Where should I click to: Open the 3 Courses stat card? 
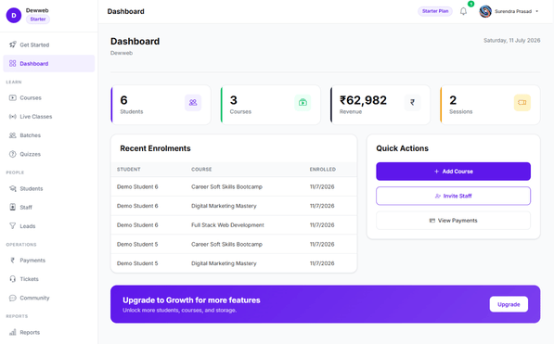271,105
